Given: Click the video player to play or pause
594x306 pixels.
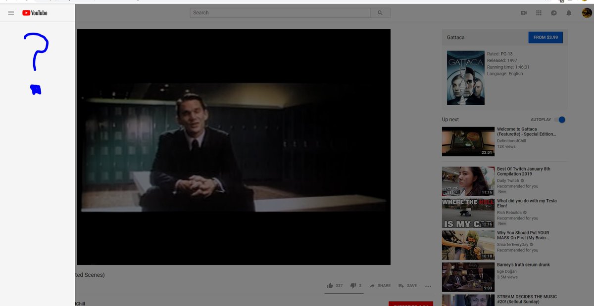Looking at the screenshot, I should point(234,147).
